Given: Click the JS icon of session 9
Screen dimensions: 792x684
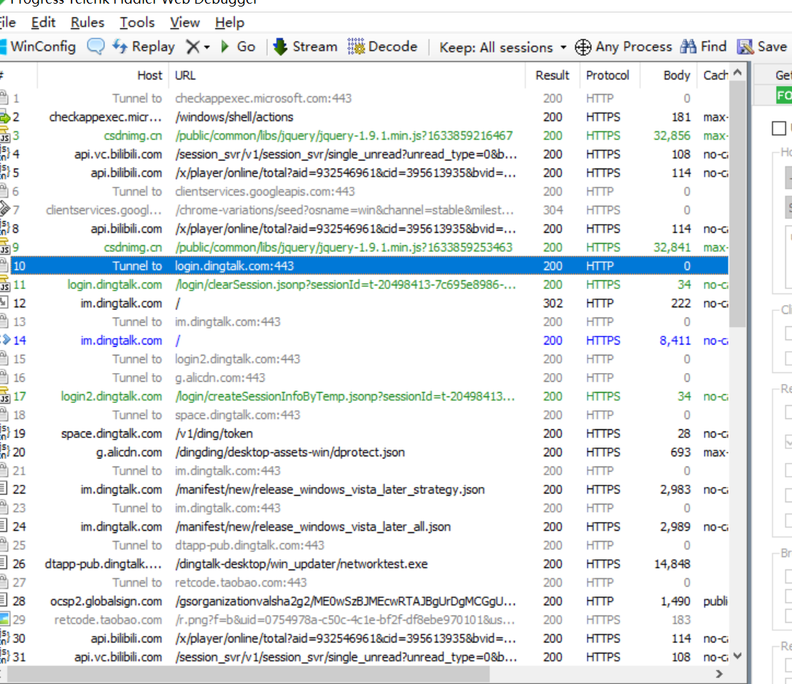Looking at the screenshot, I should 4,247.
